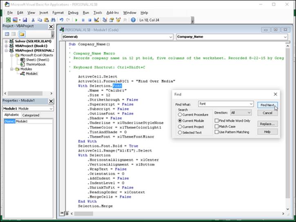Viewport: 296px width, 222px height.
Task: Enable Use Pattern Matching checkbox
Action: (216, 132)
